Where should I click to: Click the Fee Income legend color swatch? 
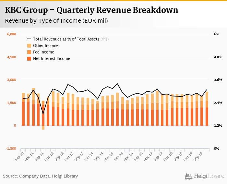29,52
